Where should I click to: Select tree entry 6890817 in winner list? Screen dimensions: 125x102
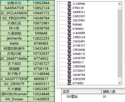pyautogui.click(x=78, y=62)
